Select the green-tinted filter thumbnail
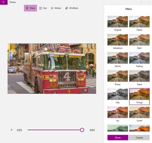This screenshot has height=143, width=152. coord(118,128)
